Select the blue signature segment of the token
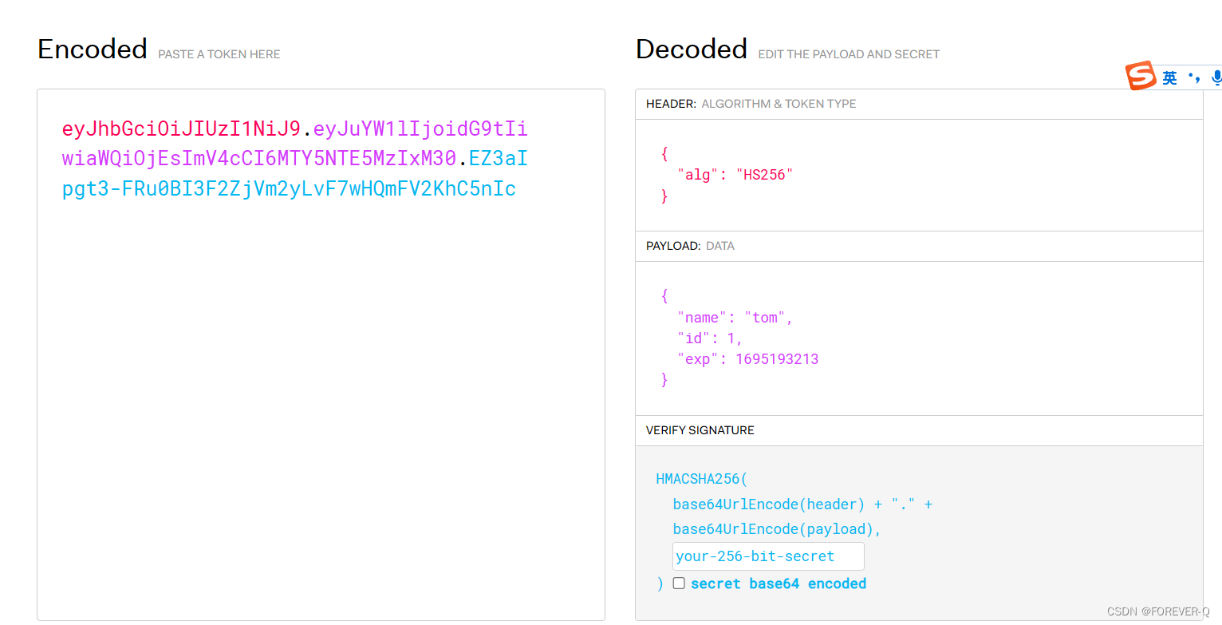 [x=287, y=188]
